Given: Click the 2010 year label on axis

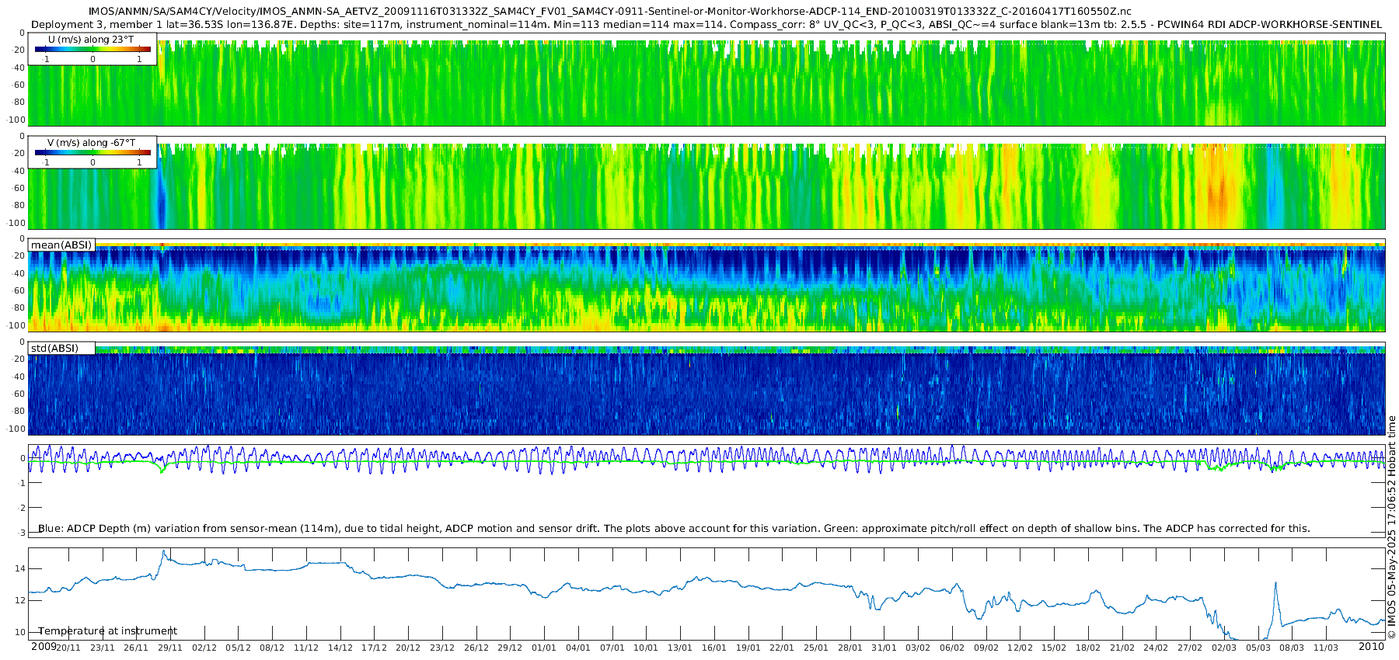Looking at the screenshot, I should pos(1371,646).
